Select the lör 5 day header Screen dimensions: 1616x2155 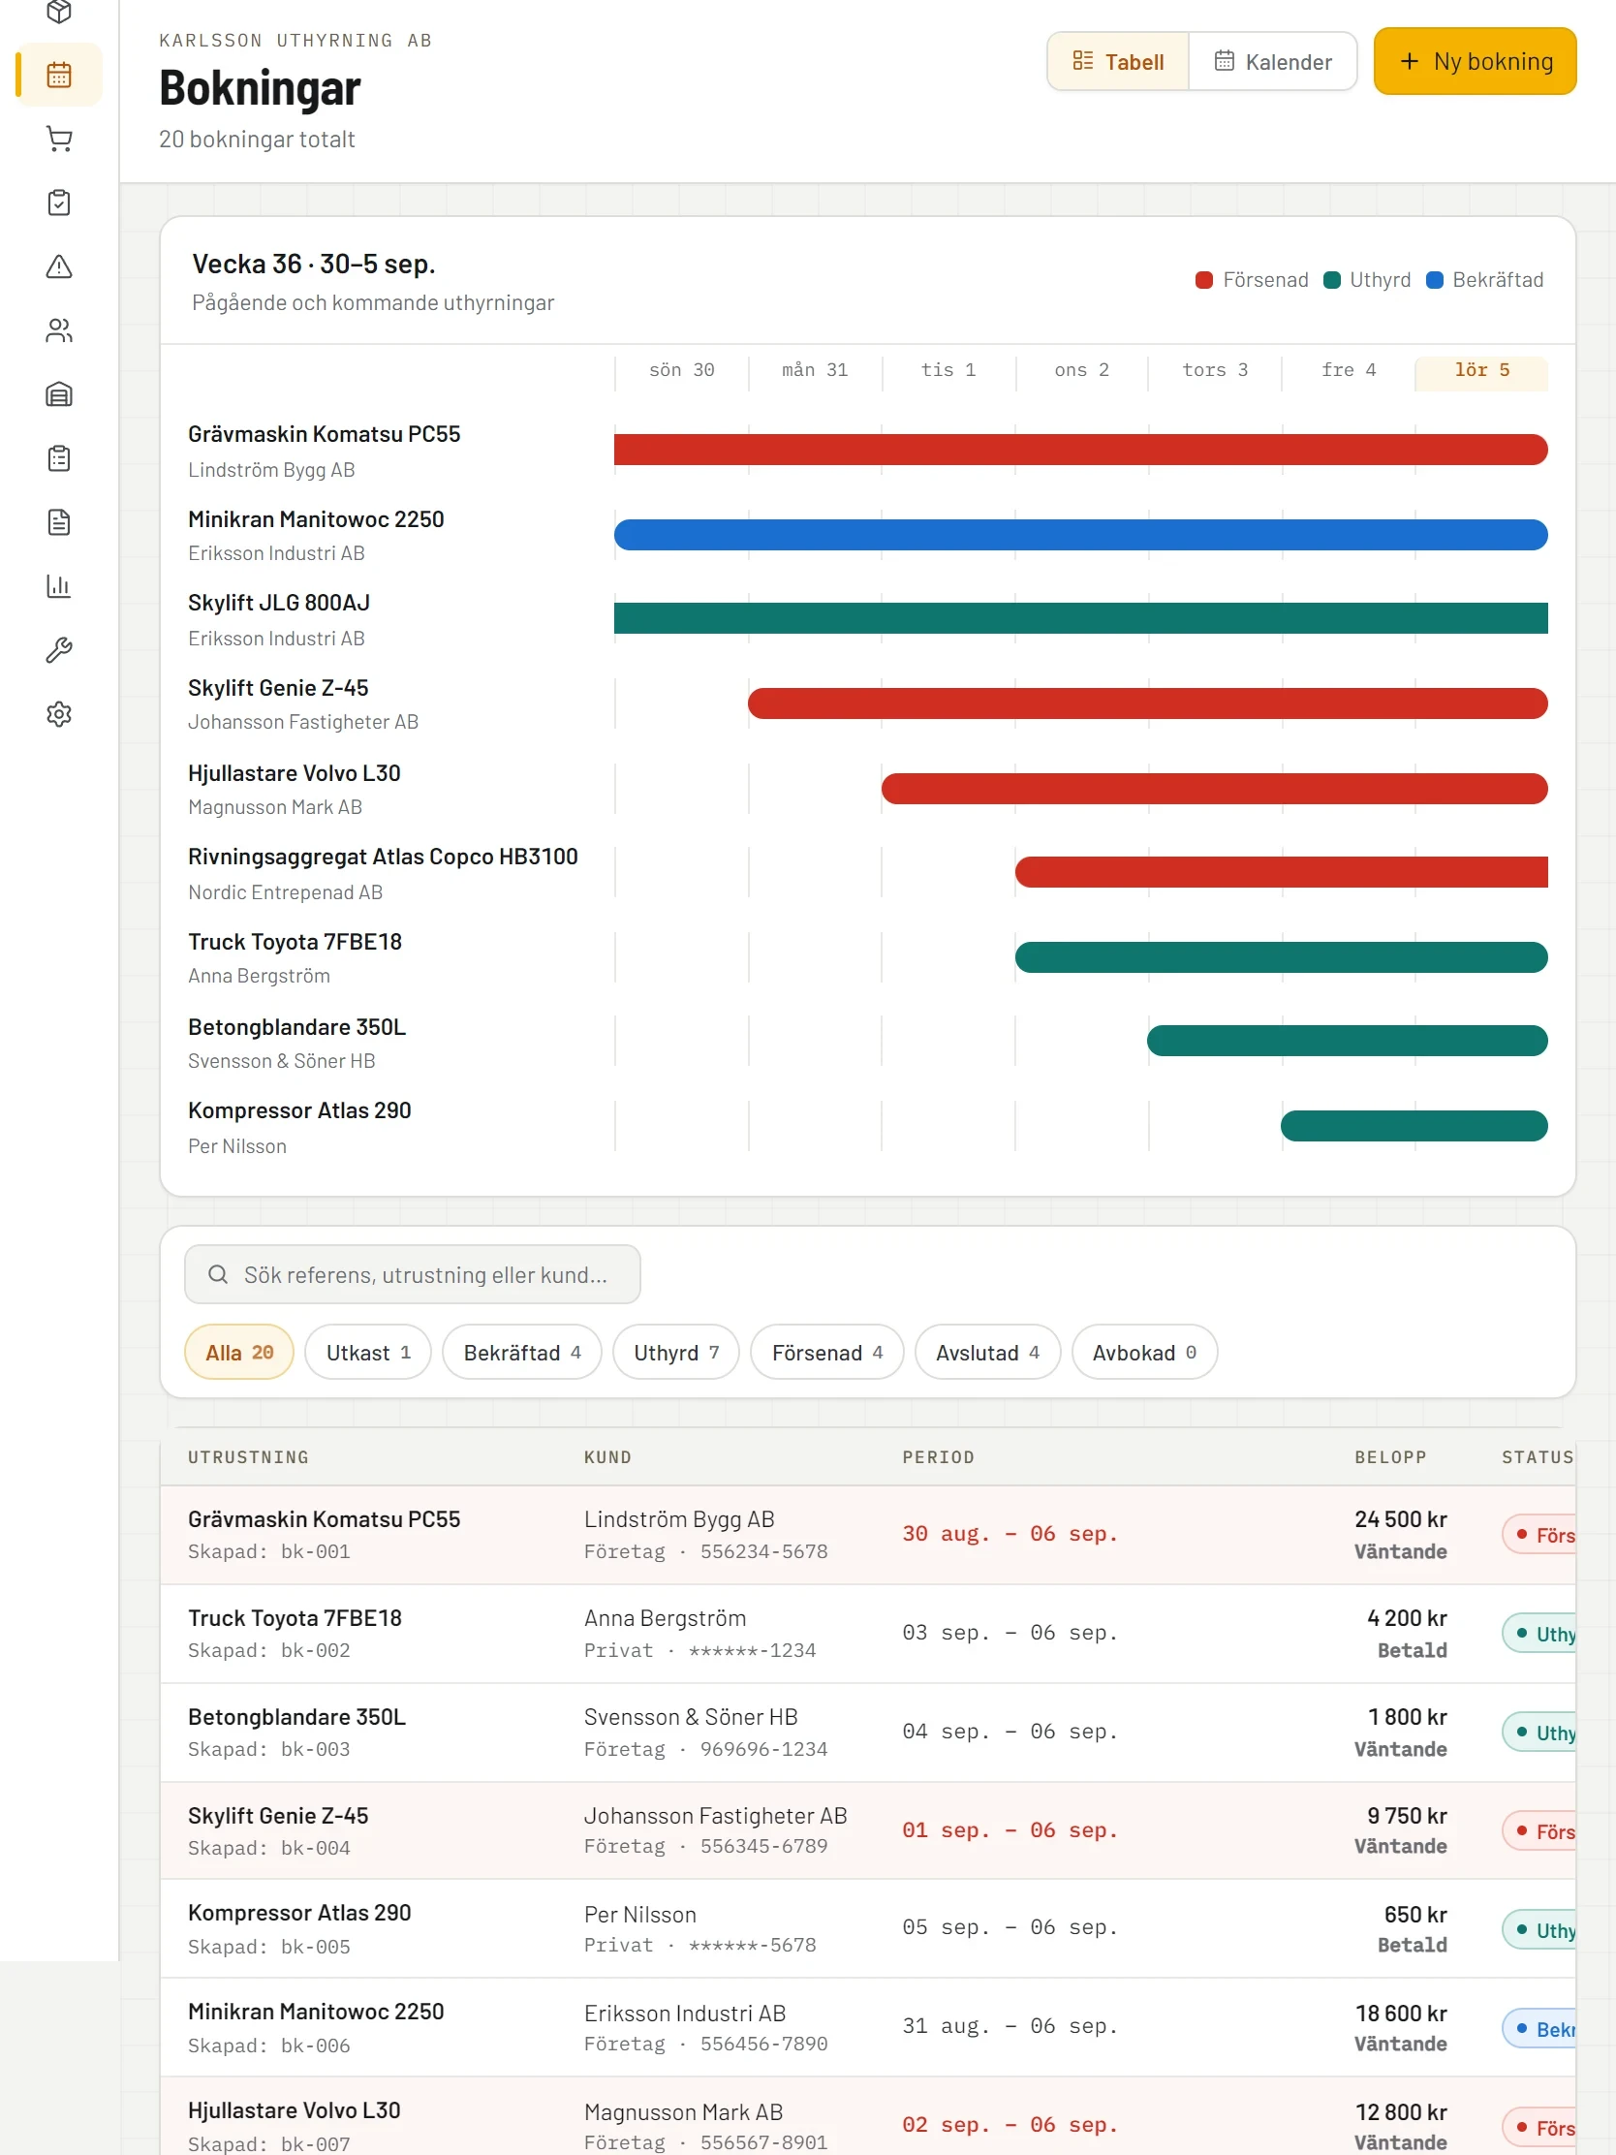1481,371
